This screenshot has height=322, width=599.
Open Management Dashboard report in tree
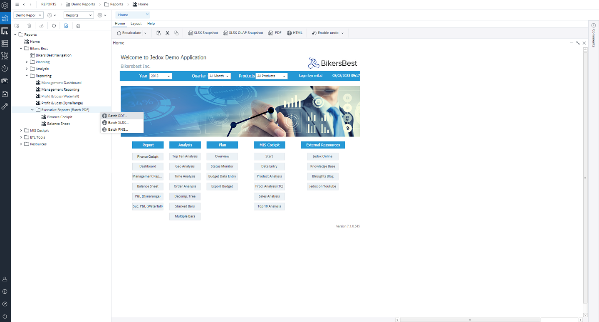pyautogui.click(x=61, y=83)
